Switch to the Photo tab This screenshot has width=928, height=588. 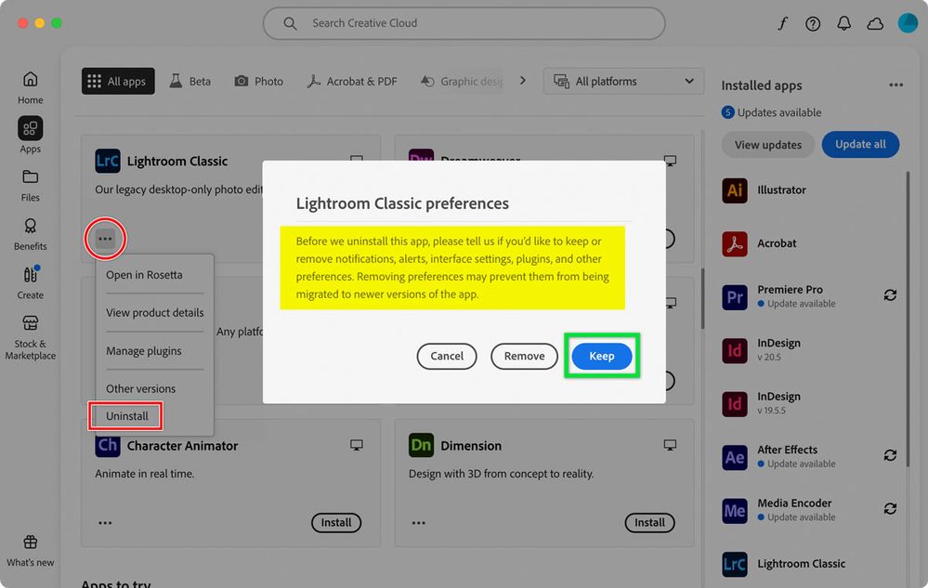(258, 81)
